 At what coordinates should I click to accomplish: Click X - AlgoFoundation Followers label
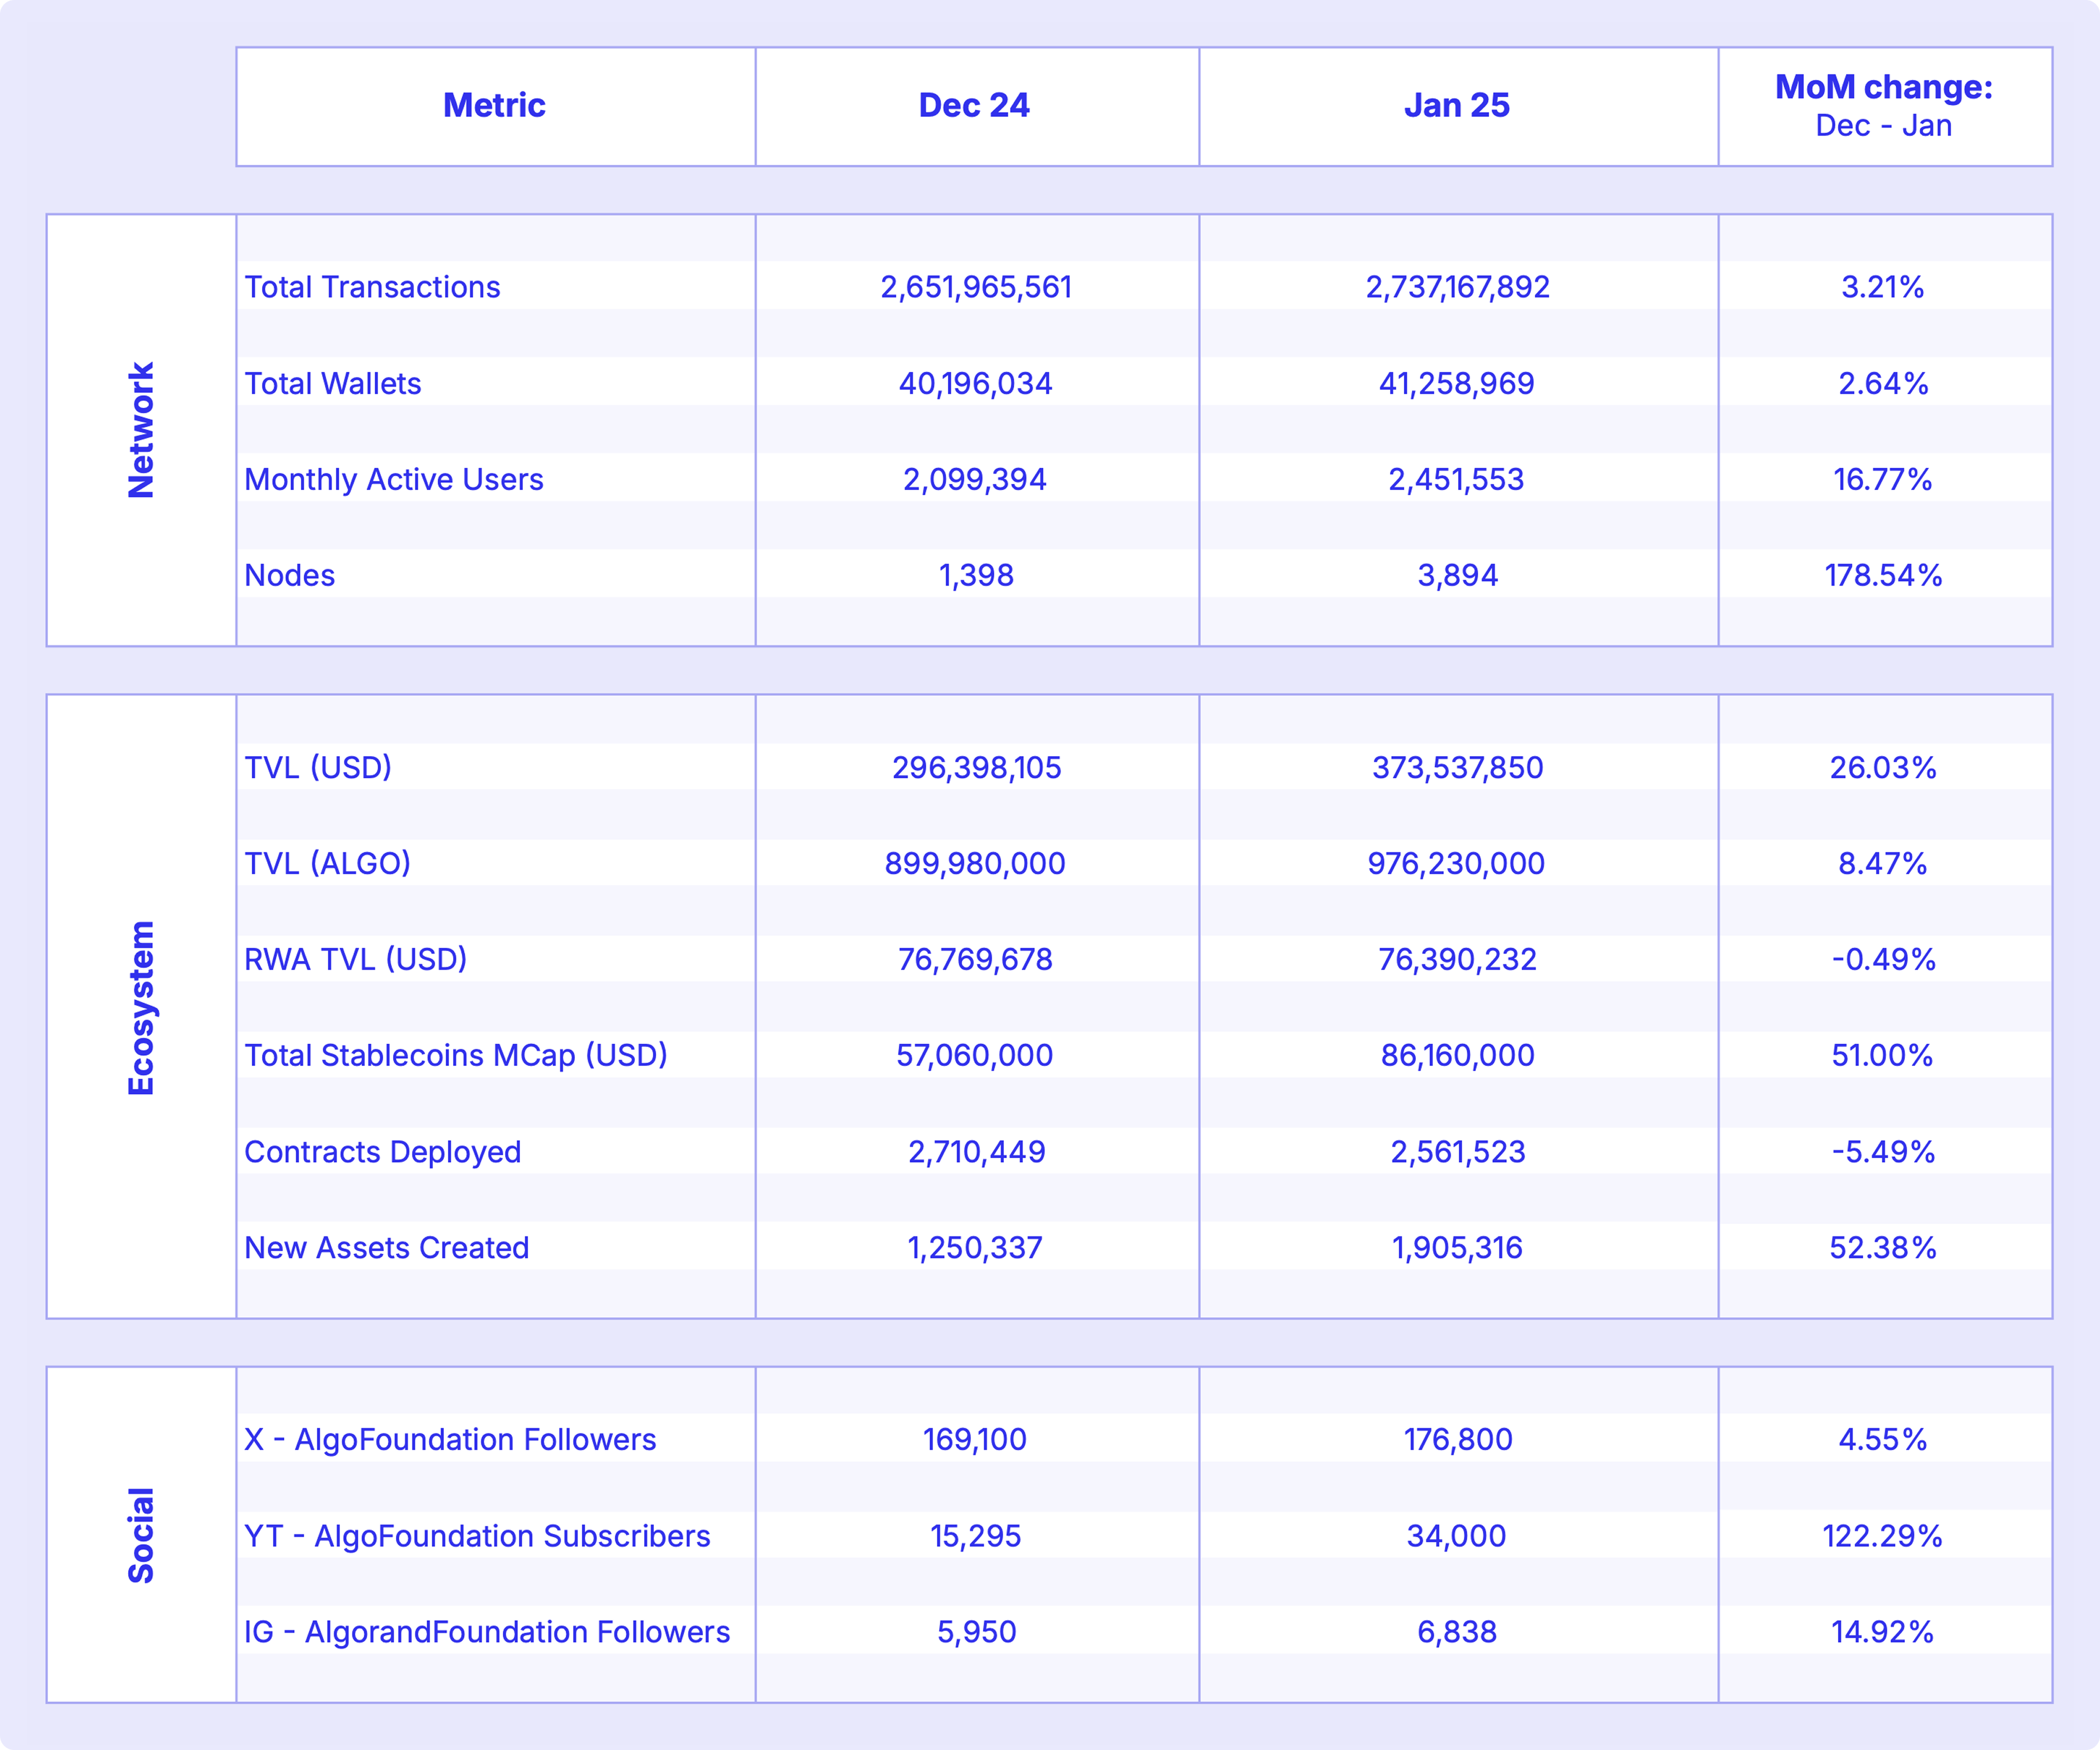click(x=450, y=1439)
